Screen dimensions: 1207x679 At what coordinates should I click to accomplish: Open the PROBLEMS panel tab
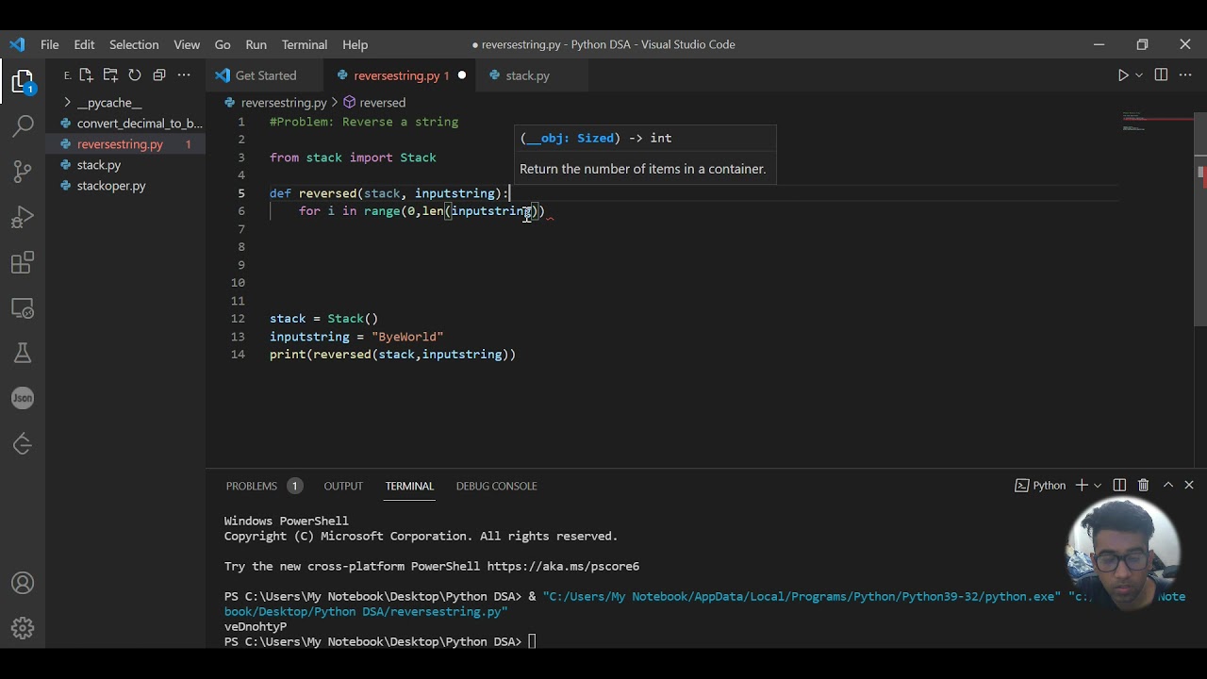pyautogui.click(x=252, y=486)
